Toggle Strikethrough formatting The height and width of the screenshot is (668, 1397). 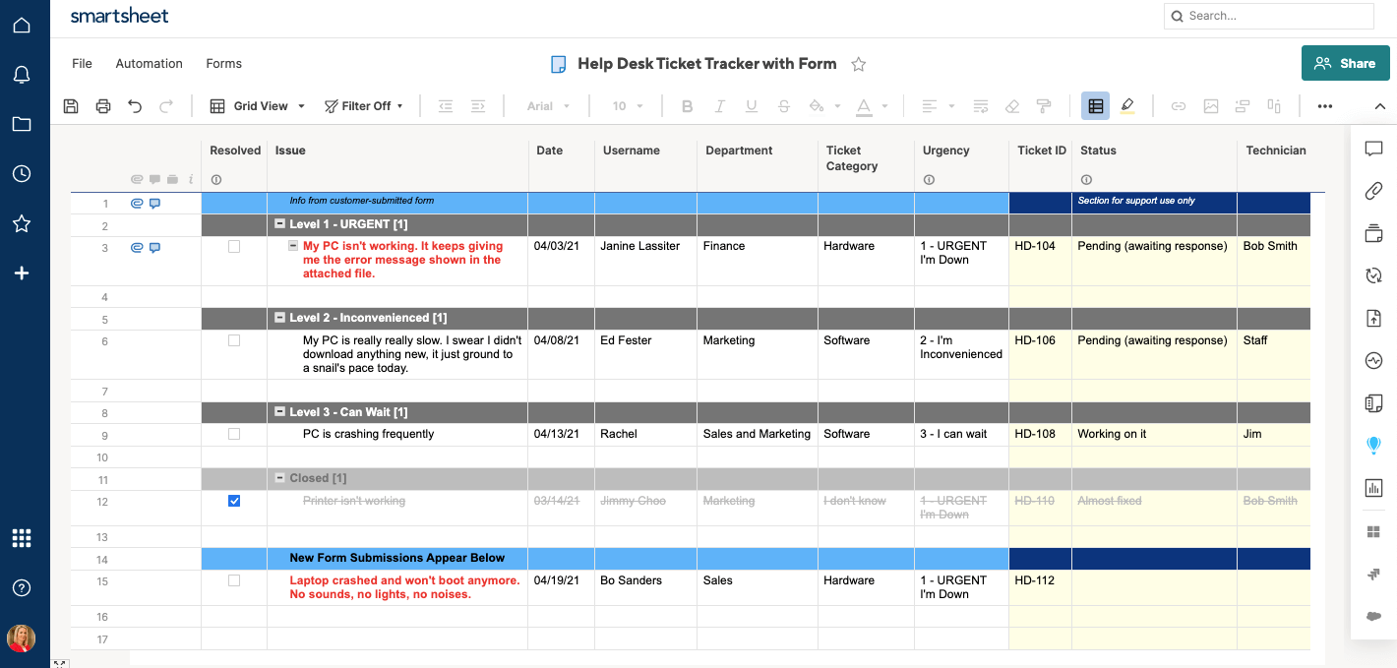point(784,106)
